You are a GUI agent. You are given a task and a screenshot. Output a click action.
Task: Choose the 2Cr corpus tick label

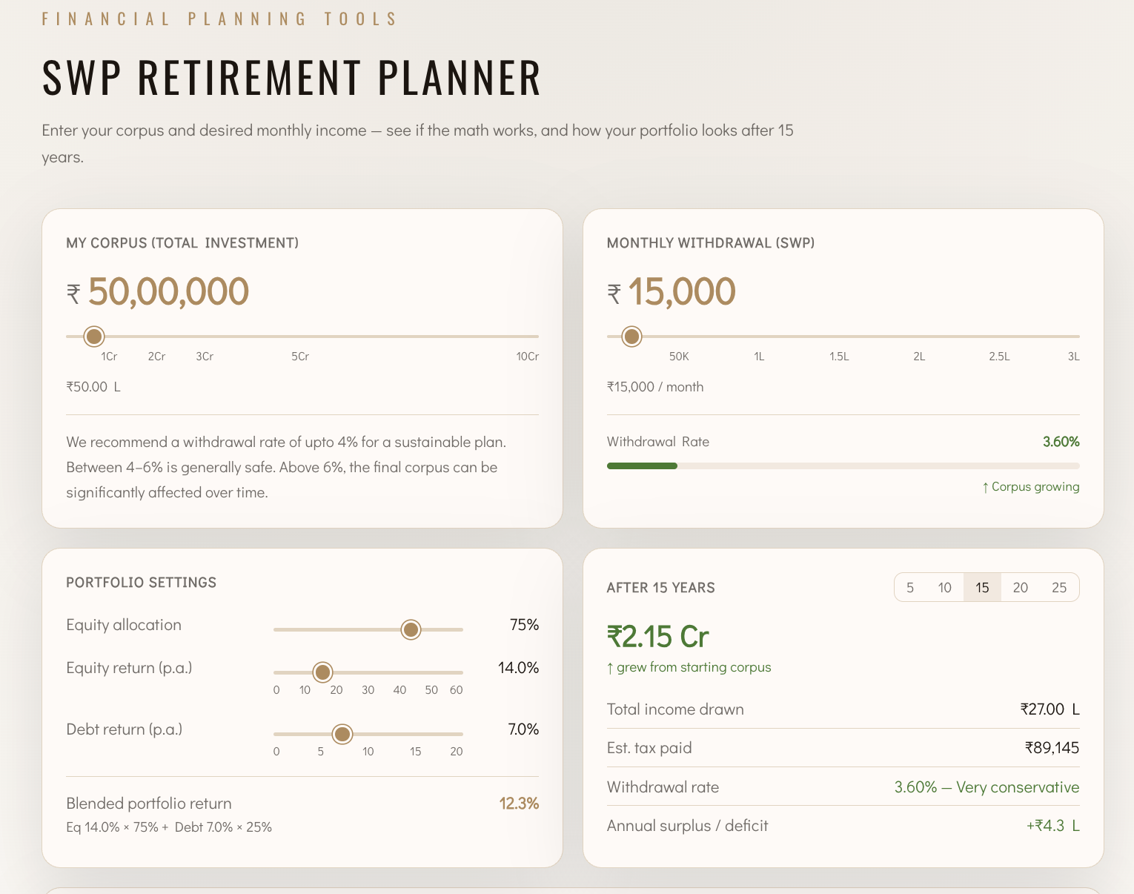point(156,357)
